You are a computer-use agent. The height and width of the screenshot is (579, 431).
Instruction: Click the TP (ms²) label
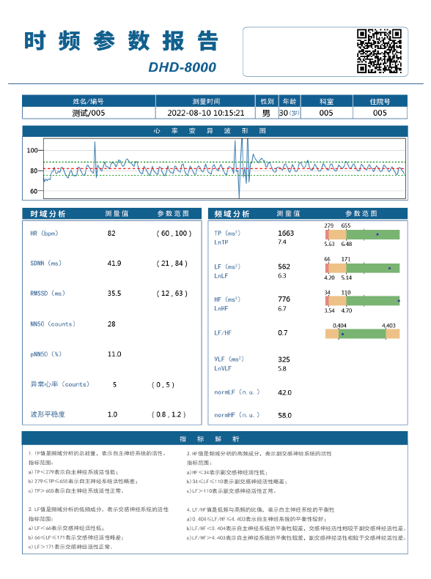pyautogui.click(x=227, y=233)
